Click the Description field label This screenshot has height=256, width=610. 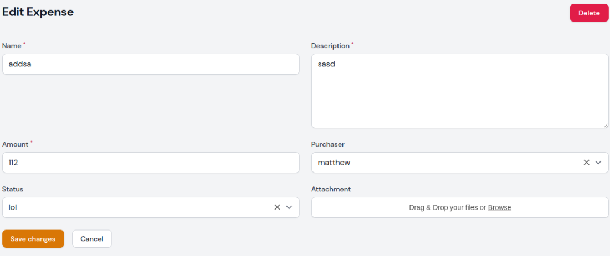[x=330, y=46]
